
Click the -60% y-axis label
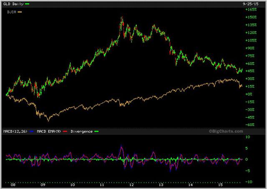250,125
